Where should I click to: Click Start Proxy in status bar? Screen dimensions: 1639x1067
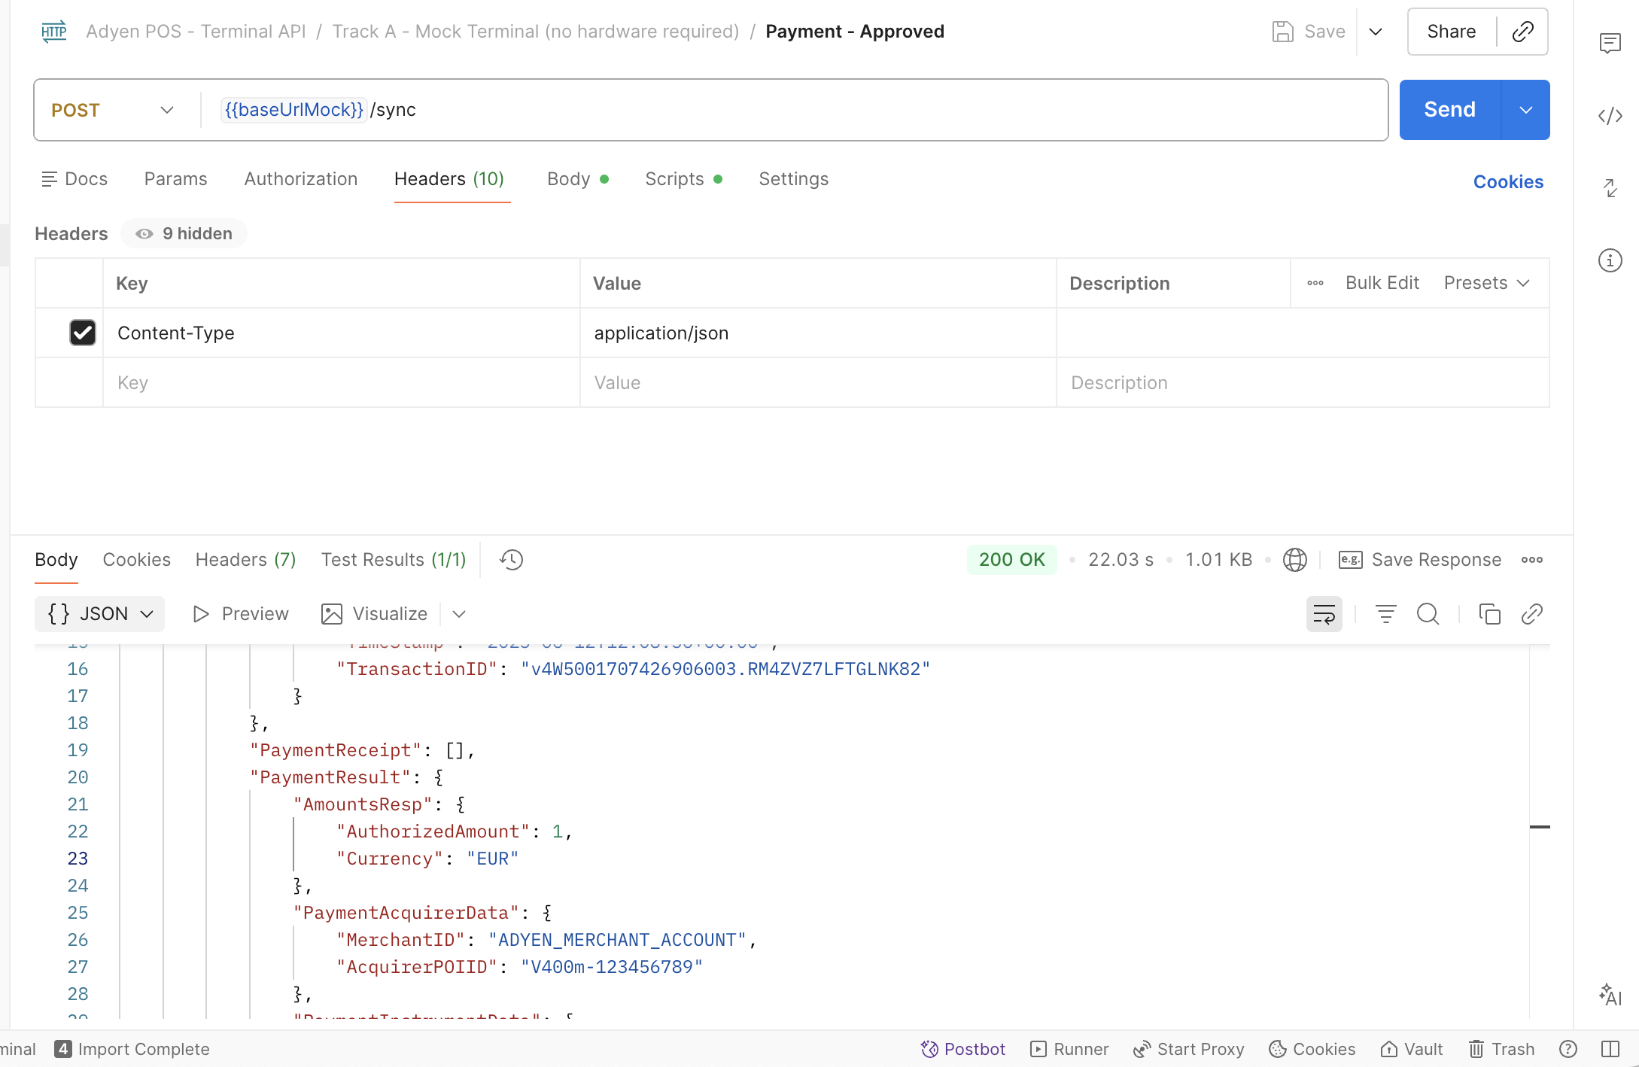(x=1188, y=1049)
